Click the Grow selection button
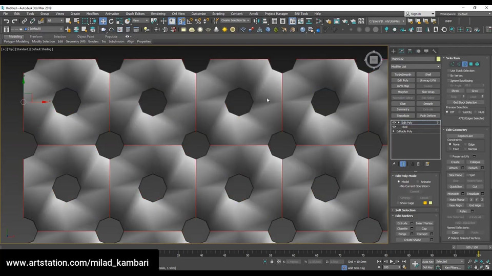Image resolution: width=492 pixels, height=276 pixels. point(475,91)
